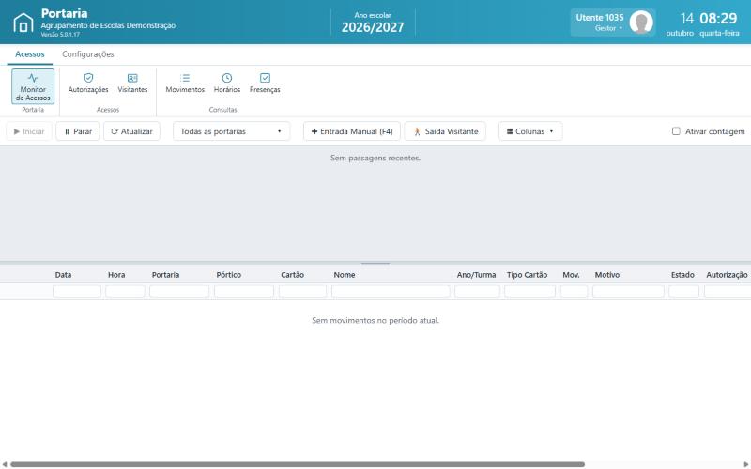Click the Data filter field
This screenshot has height=469, width=751.
(x=77, y=291)
